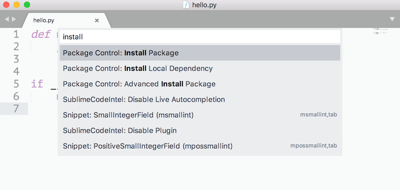
Task: Choose Package Control: Install Package
Action: 200,53
